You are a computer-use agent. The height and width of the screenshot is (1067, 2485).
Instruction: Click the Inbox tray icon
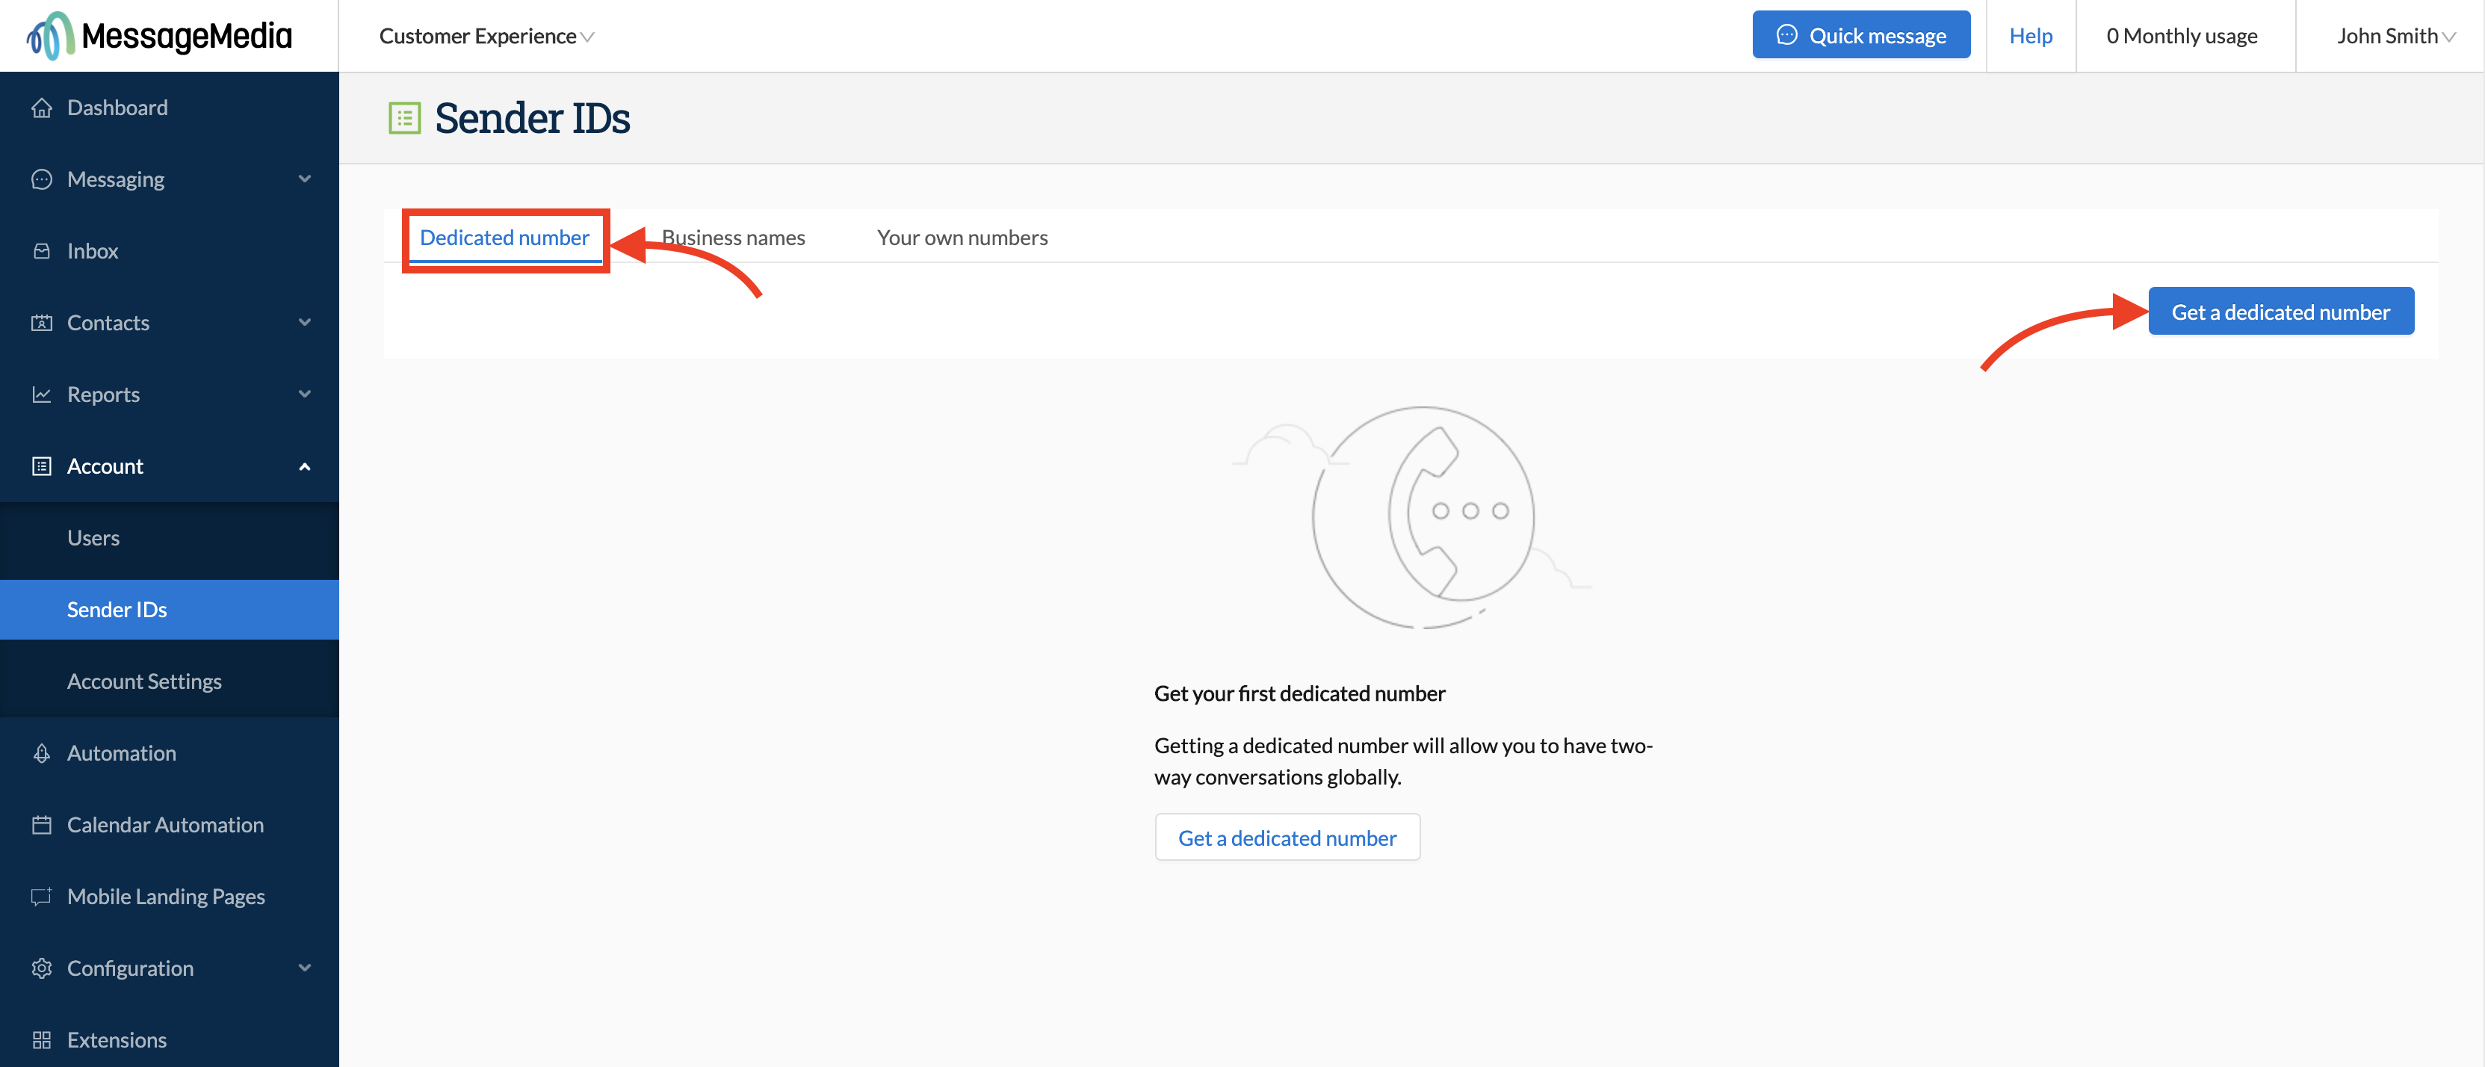[x=42, y=251]
